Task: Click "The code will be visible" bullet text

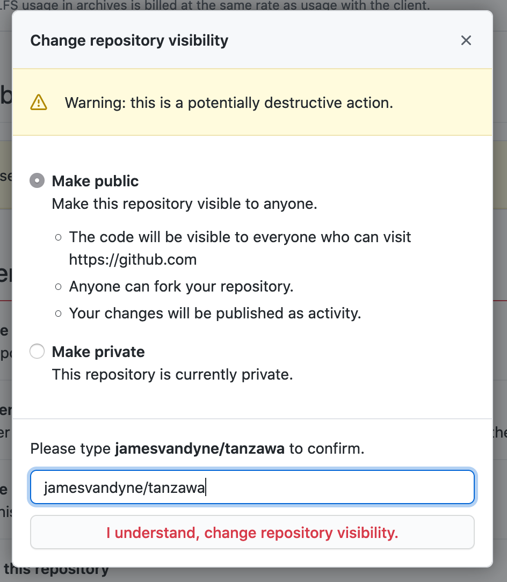Action: 240,237
